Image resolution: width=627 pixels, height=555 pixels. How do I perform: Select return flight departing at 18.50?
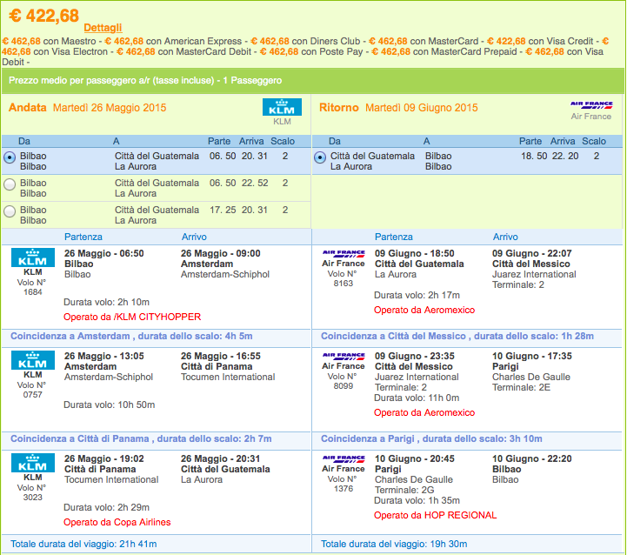pyautogui.click(x=320, y=157)
